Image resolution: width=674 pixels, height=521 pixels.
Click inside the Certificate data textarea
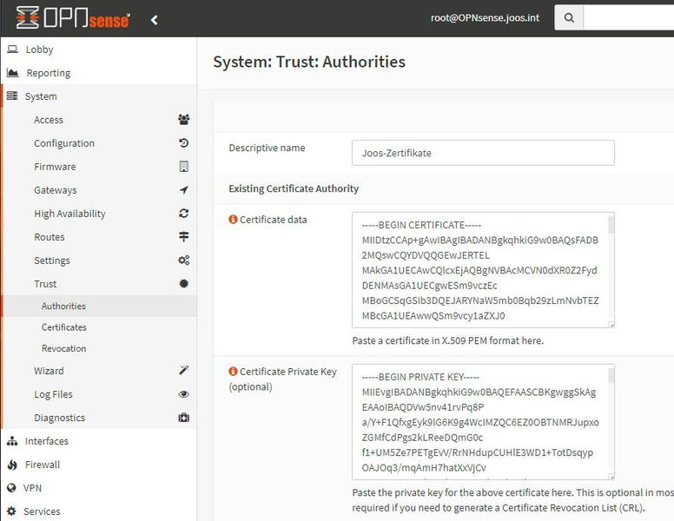pyautogui.click(x=479, y=270)
